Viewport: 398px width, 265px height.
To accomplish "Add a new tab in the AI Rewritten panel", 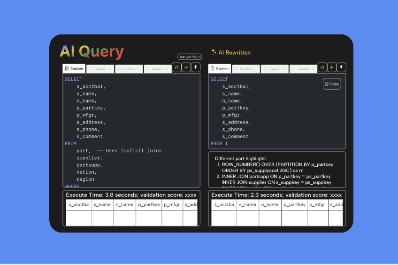I will 331,67.
